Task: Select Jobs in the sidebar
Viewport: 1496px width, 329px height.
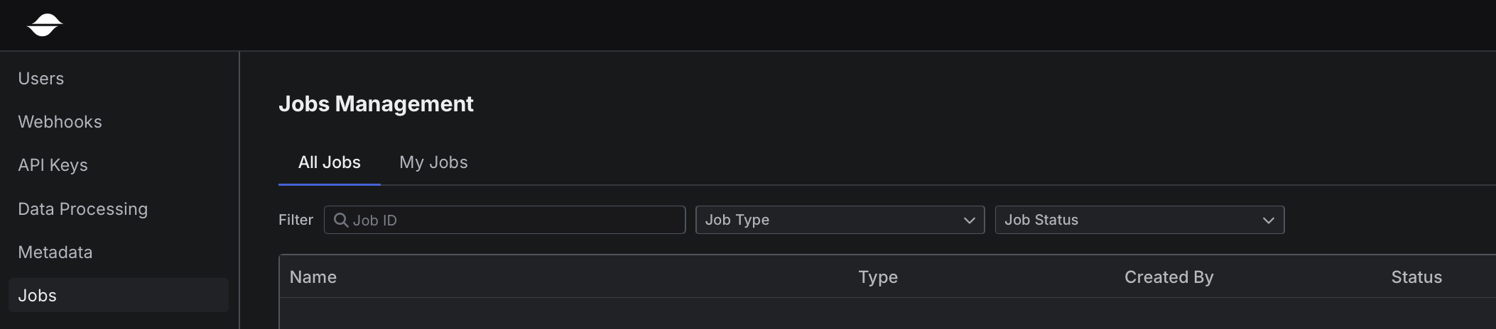Action: point(38,296)
